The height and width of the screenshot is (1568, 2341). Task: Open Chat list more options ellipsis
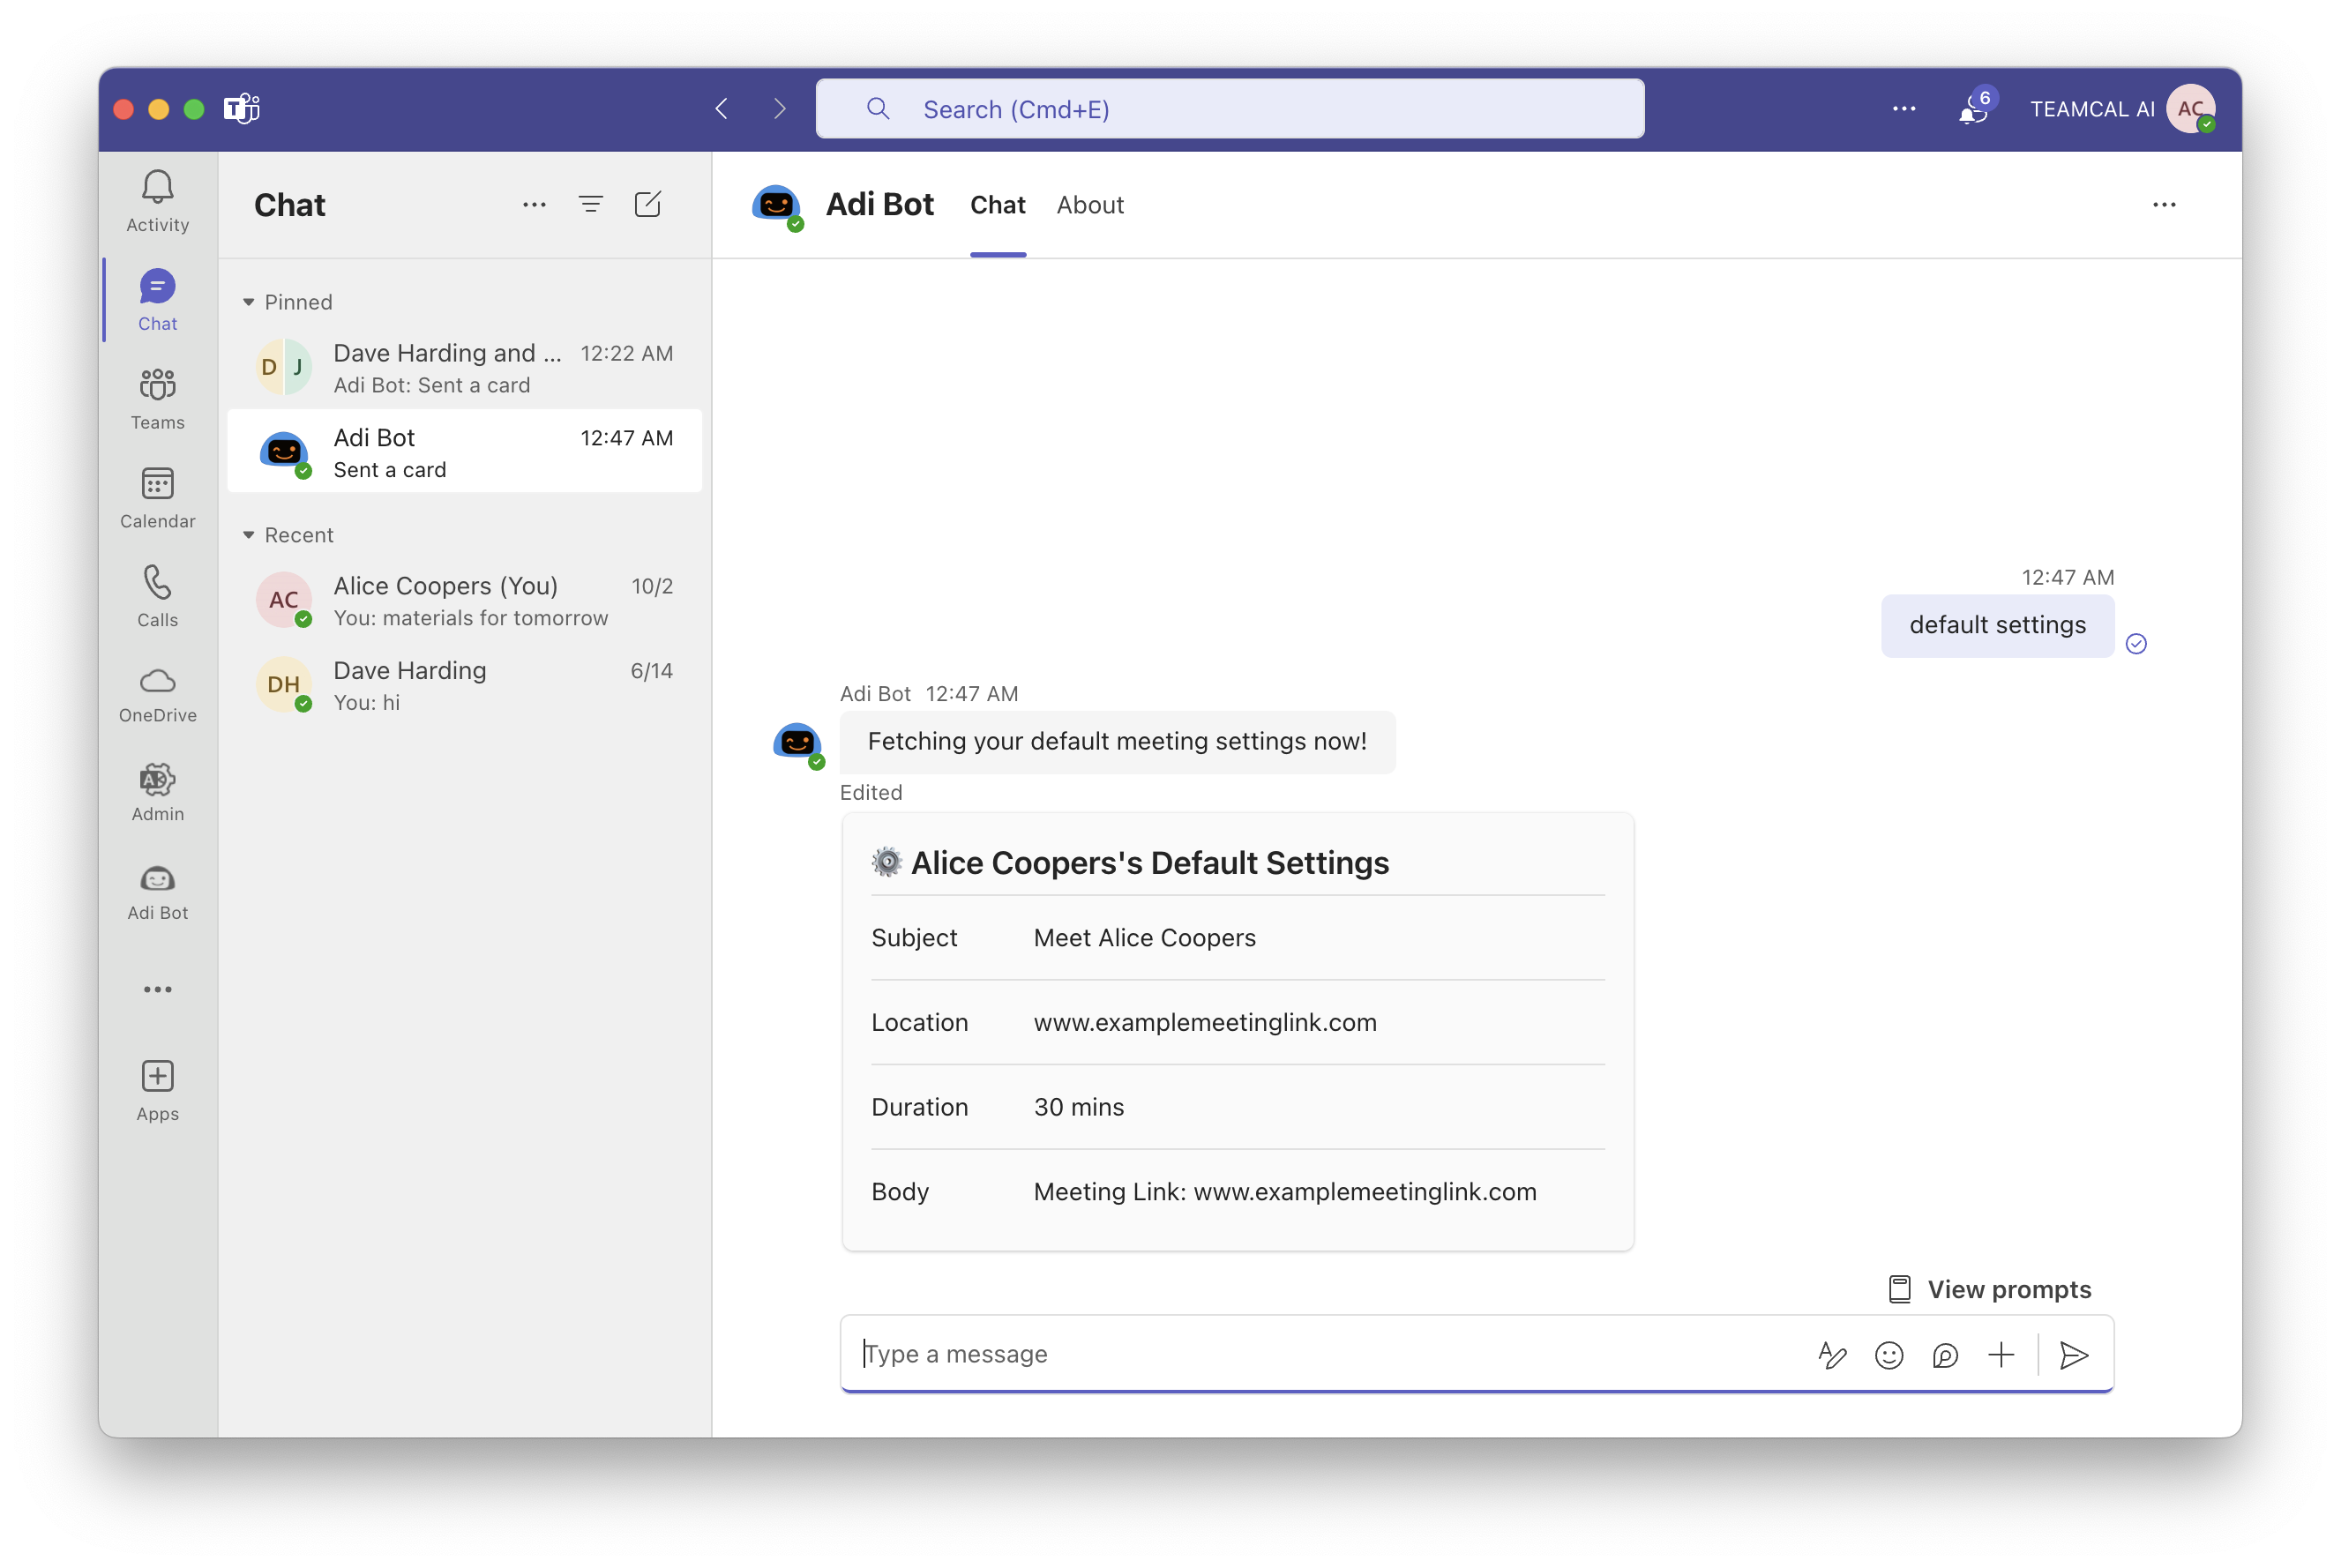[x=534, y=205]
